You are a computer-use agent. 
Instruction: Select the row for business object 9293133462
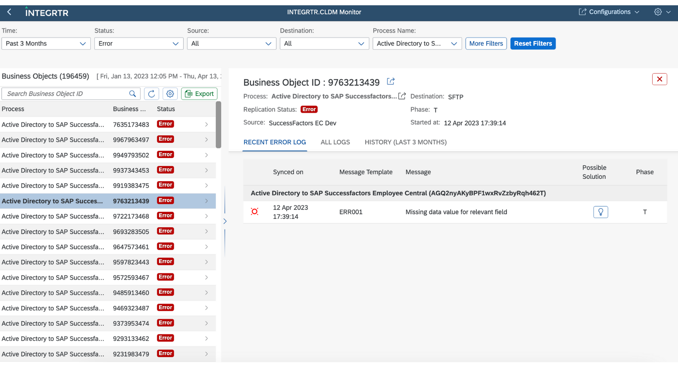point(108,339)
